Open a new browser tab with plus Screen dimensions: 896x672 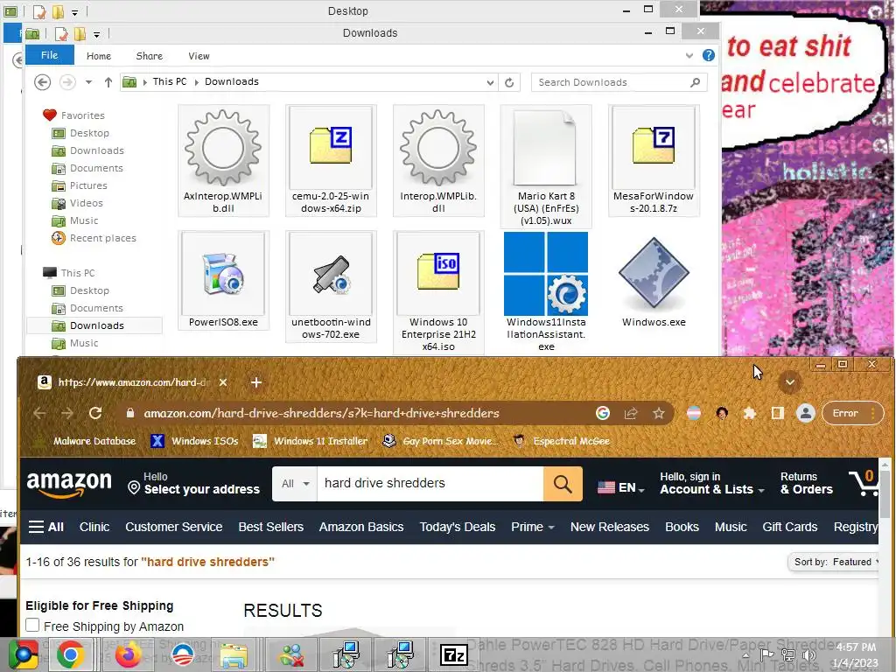tap(256, 382)
